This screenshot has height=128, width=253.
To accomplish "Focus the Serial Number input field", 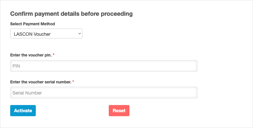I will [x=104, y=93].
